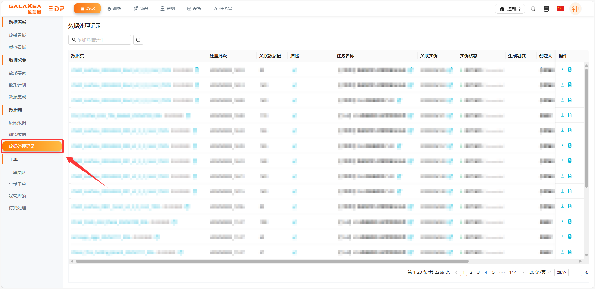Click the download icon in the first row

562,70
